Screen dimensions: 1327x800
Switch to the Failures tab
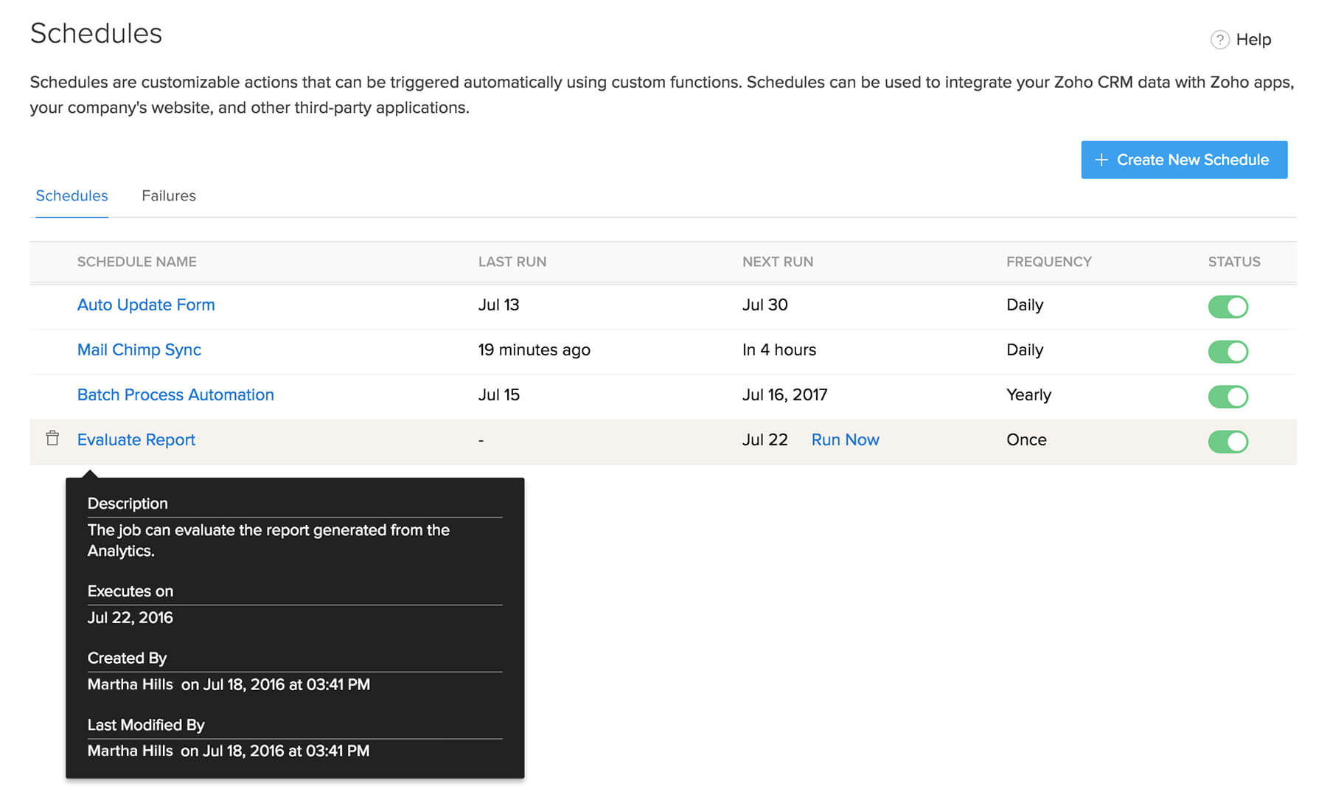[x=168, y=196]
